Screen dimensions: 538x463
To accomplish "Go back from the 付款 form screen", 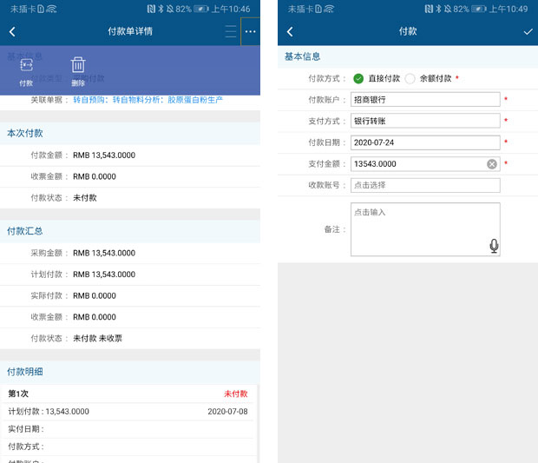I will pyautogui.click(x=290, y=31).
